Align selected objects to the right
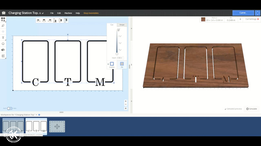Screen dimensions: 261x146 point(50,20)
